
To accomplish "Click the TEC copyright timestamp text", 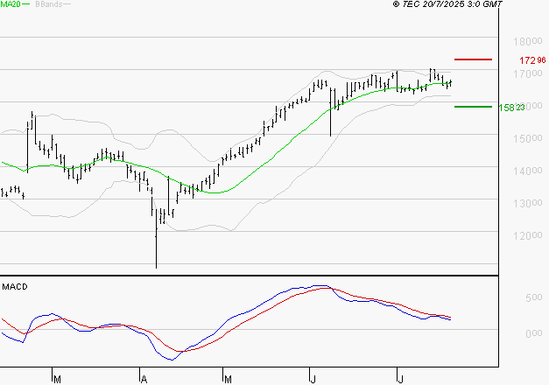I will (x=447, y=3).
